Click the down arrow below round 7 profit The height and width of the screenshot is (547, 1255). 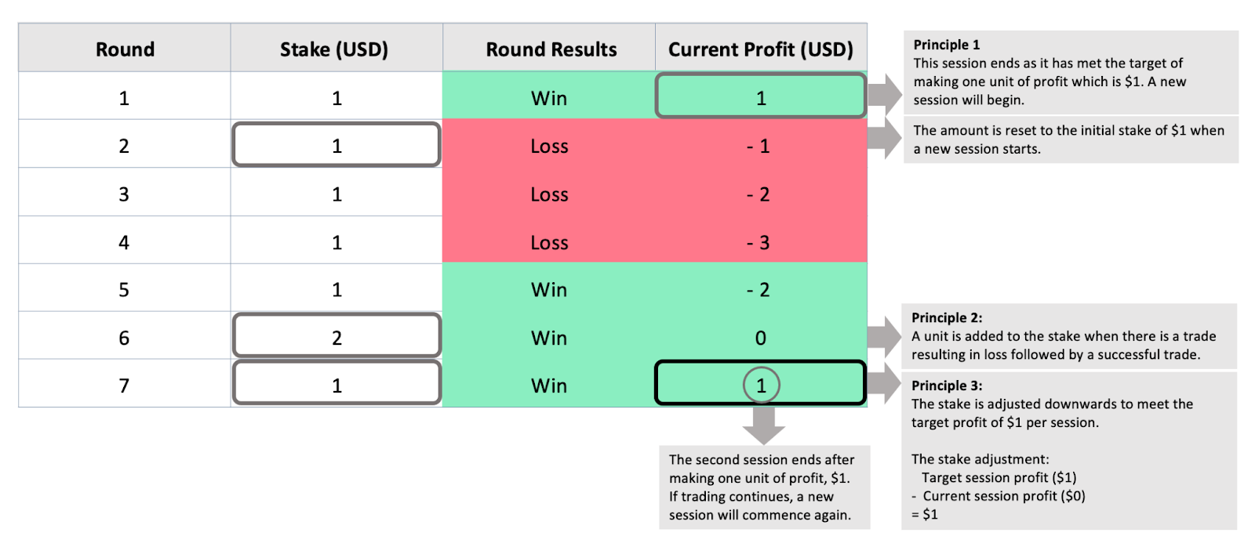click(x=763, y=426)
